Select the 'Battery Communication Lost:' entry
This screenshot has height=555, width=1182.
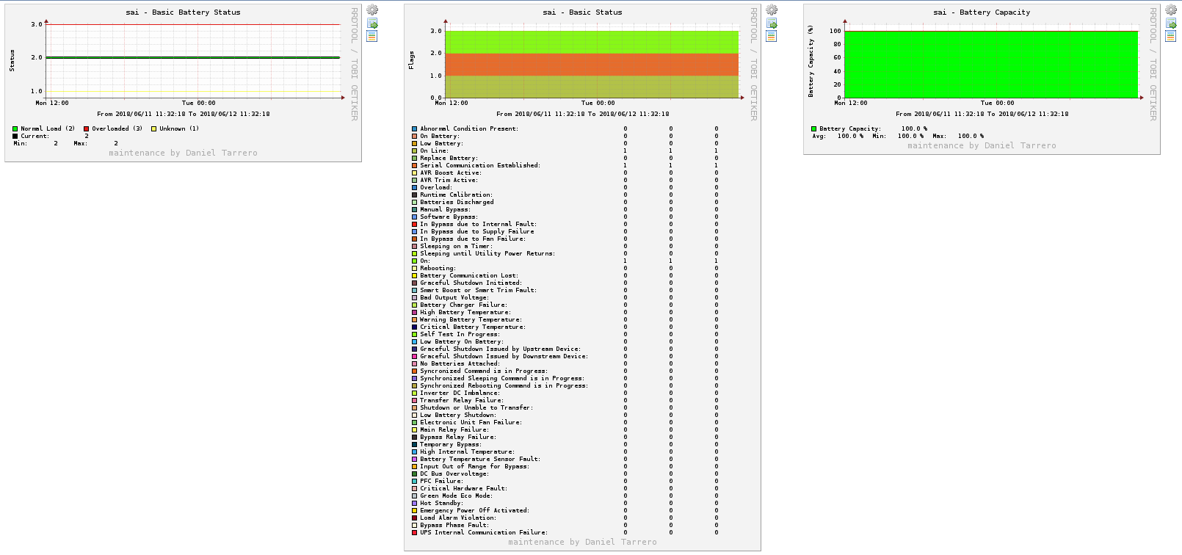tap(565, 275)
